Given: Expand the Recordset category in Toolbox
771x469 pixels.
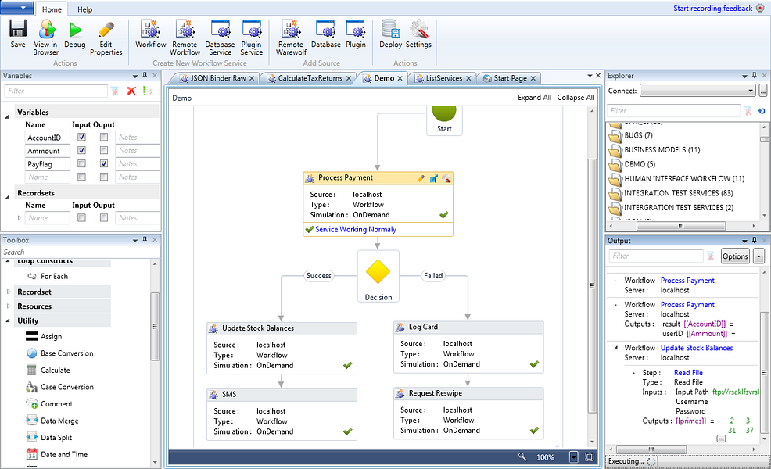Looking at the screenshot, I should coord(9,292).
